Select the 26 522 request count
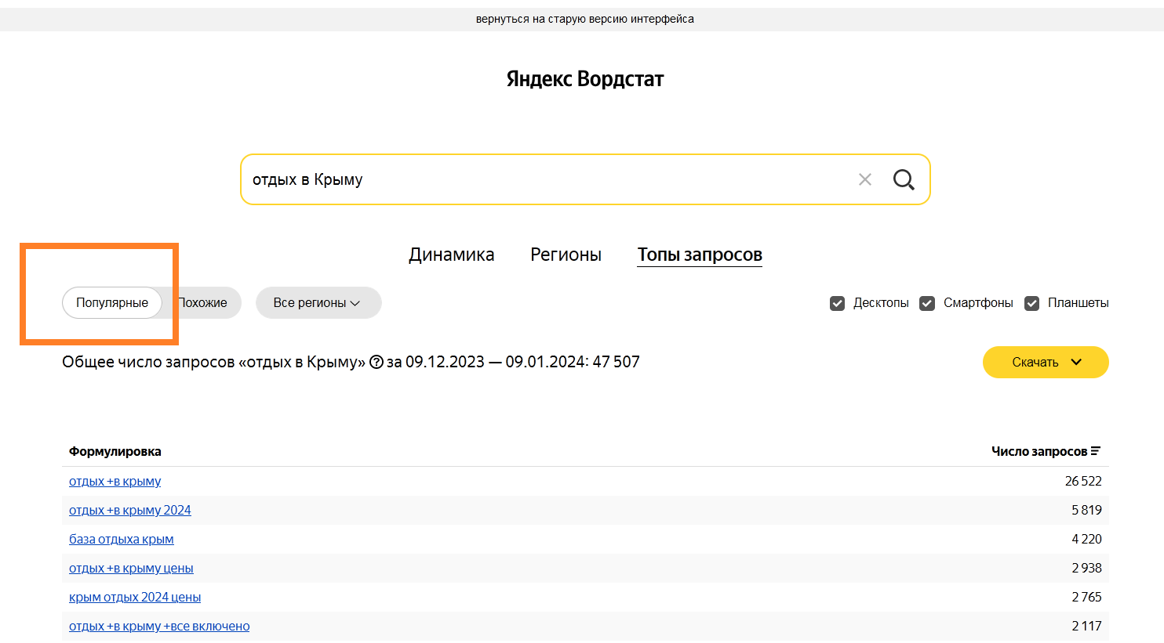 pyautogui.click(x=1083, y=481)
